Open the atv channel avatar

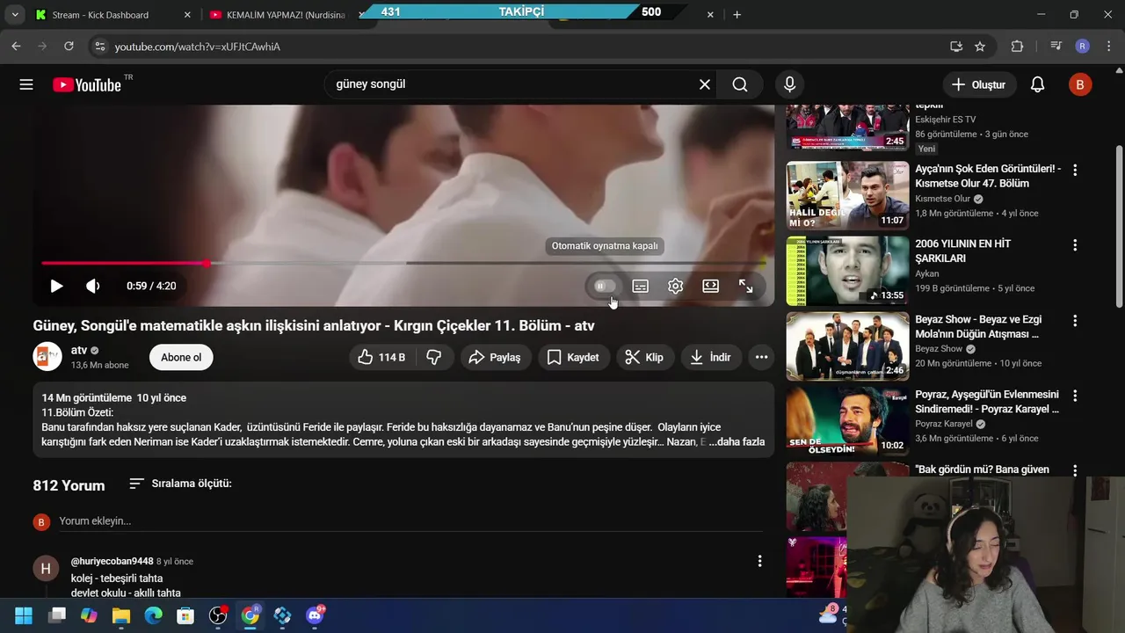pos(47,357)
